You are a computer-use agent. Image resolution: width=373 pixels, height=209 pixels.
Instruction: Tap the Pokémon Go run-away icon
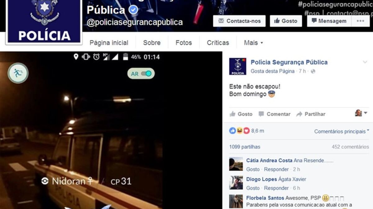[18, 73]
